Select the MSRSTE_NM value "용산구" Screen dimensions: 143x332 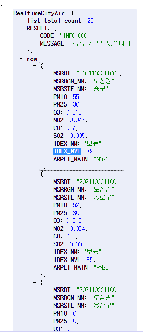[102, 305]
